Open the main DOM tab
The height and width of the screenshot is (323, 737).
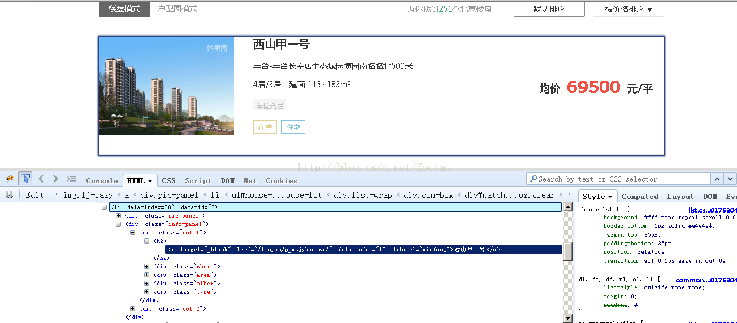coord(228,181)
